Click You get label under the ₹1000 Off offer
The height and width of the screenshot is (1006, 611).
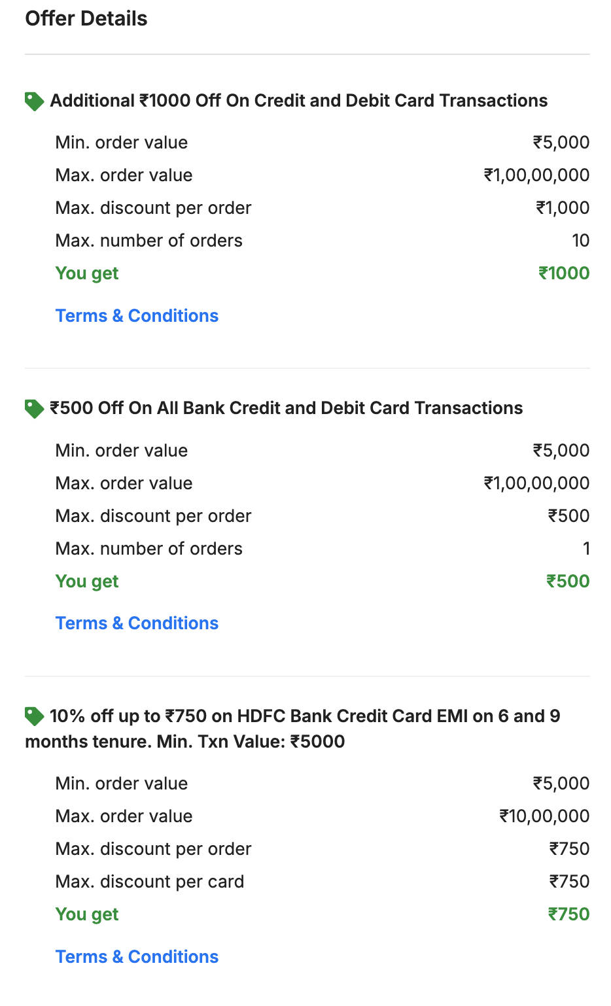pos(87,273)
